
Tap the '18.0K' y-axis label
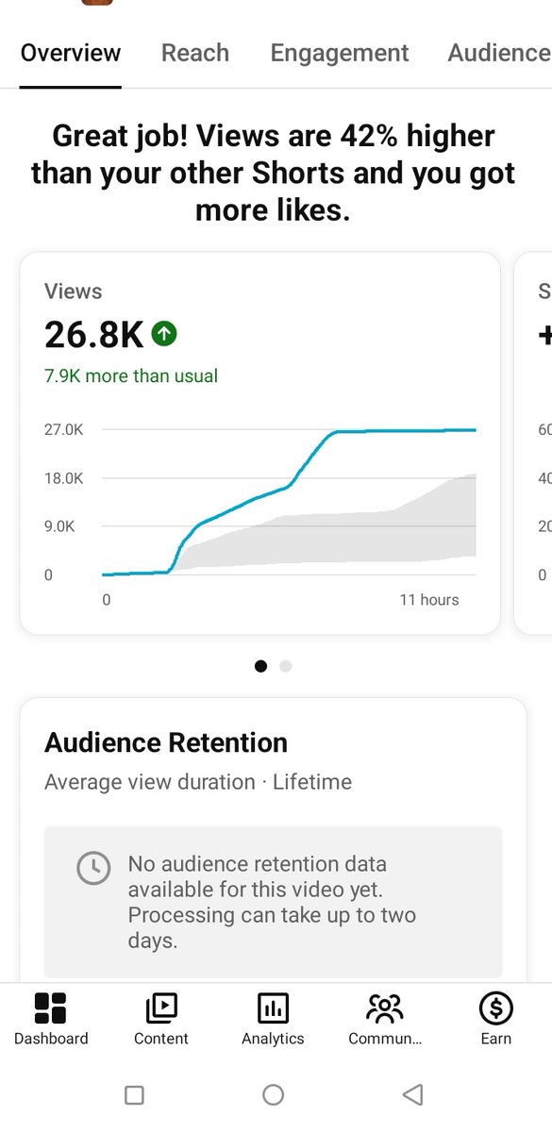point(64,478)
